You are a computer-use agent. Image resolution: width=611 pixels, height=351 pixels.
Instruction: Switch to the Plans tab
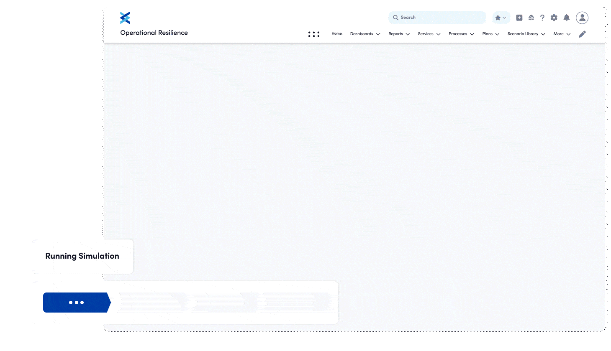[487, 34]
